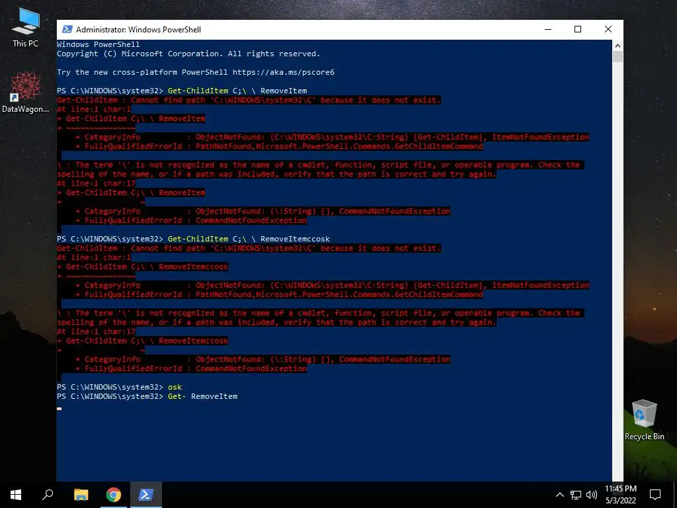Minimize the PowerShell window
The image size is (677, 508).
point(548,29)
